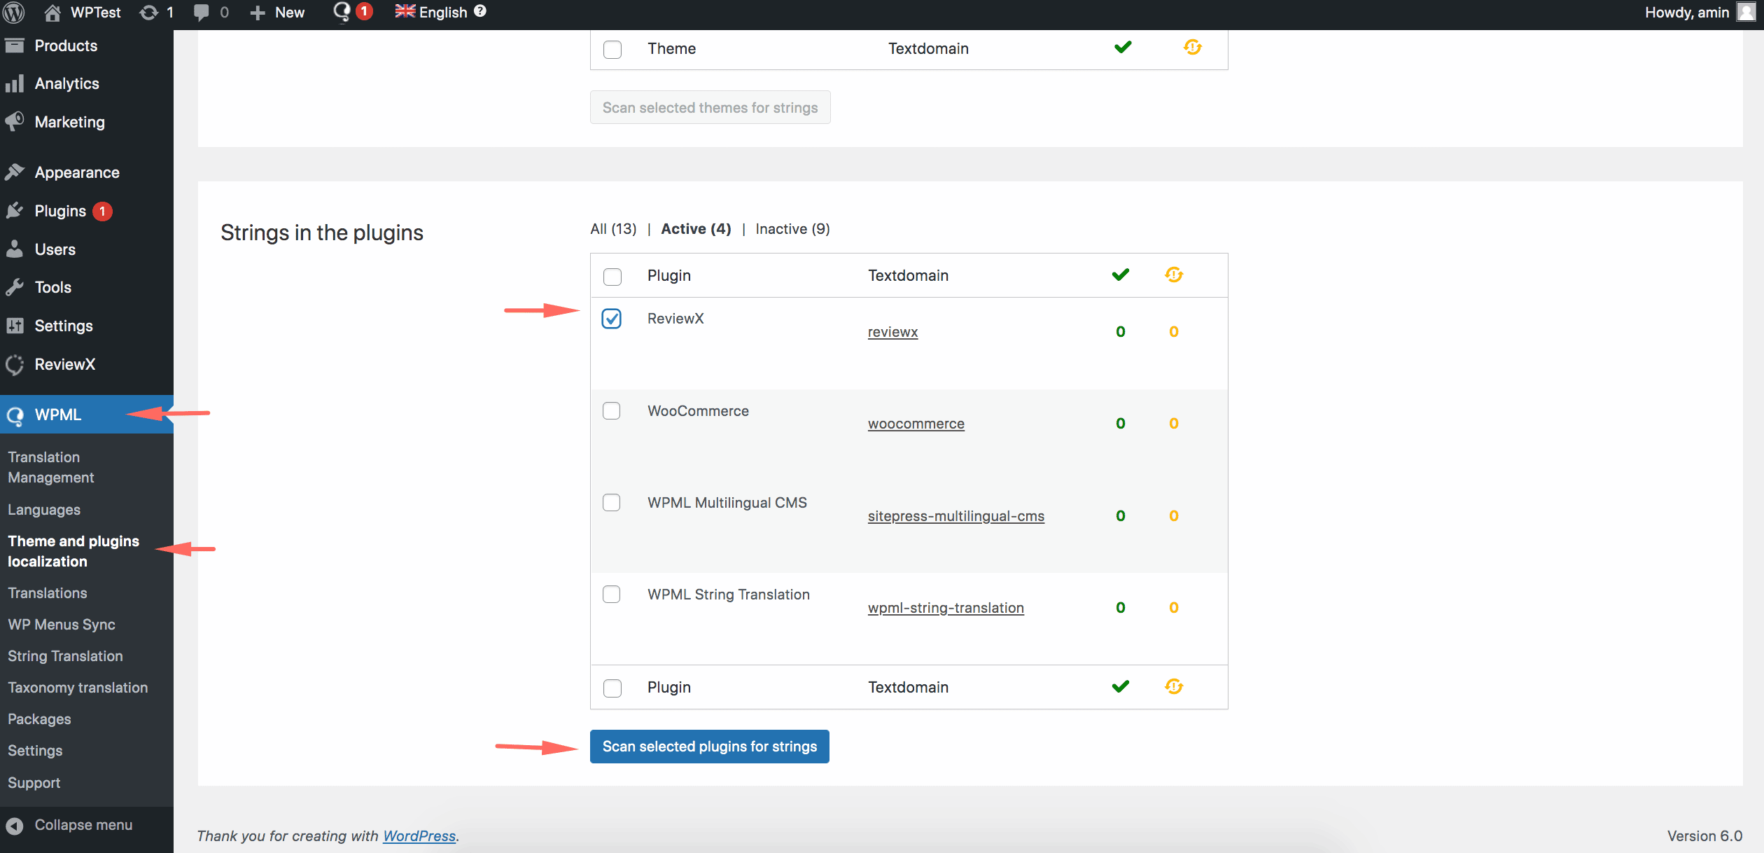Open the updates icon in admin bar

(x=149, y=13)
